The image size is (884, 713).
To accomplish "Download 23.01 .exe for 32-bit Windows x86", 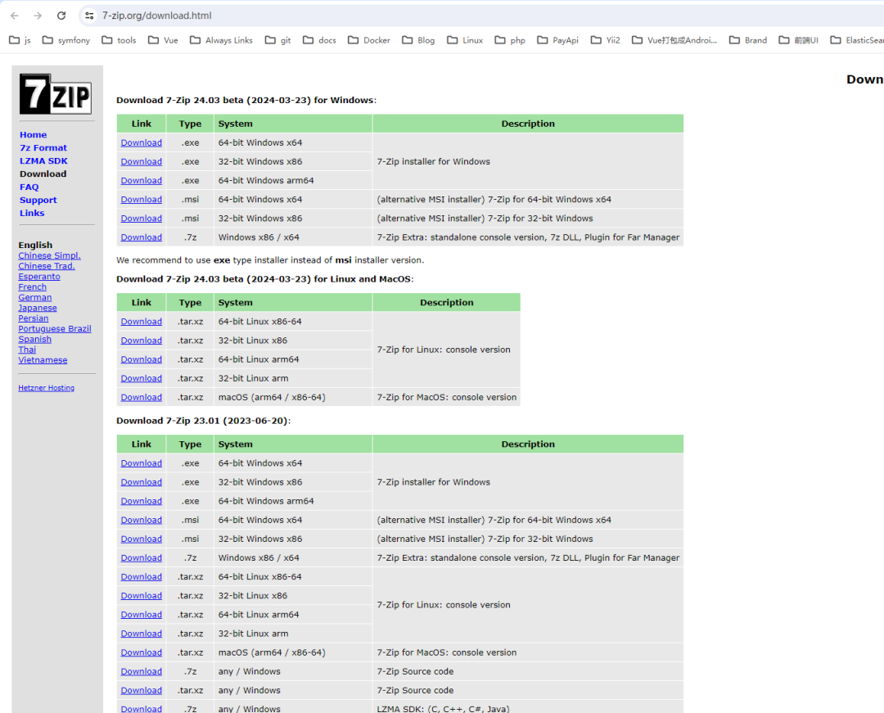I will [142, 482].
